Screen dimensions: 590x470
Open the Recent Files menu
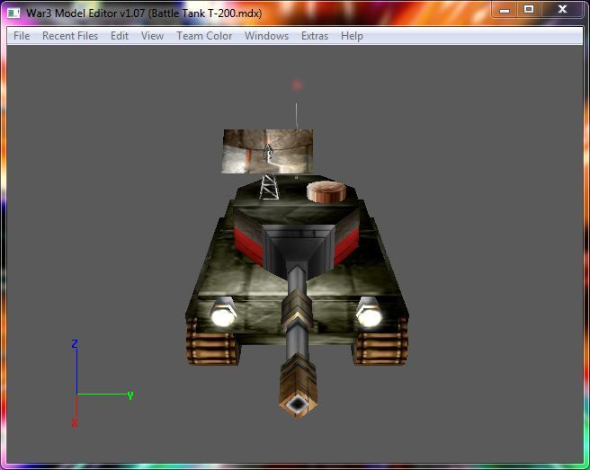pos(70,36)
